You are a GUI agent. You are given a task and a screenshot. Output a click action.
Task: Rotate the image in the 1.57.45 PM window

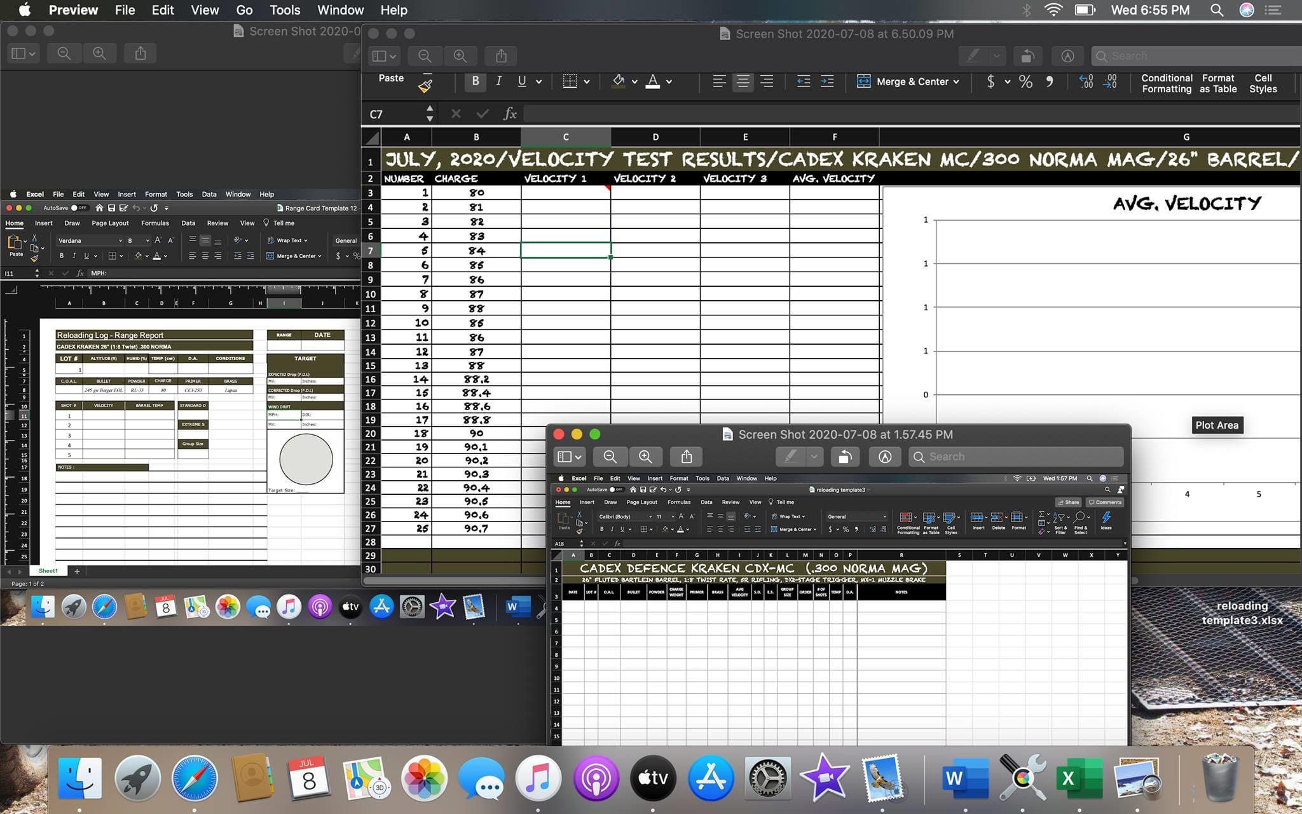845,457
